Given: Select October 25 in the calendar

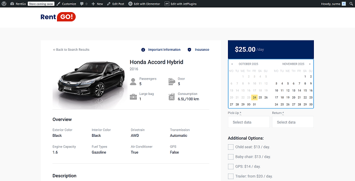Looking at the screenshot, I should click(x=260, y=97).
